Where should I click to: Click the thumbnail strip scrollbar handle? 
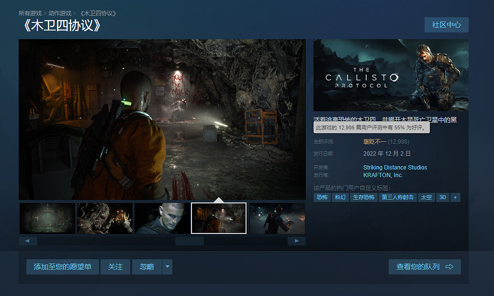189,241
